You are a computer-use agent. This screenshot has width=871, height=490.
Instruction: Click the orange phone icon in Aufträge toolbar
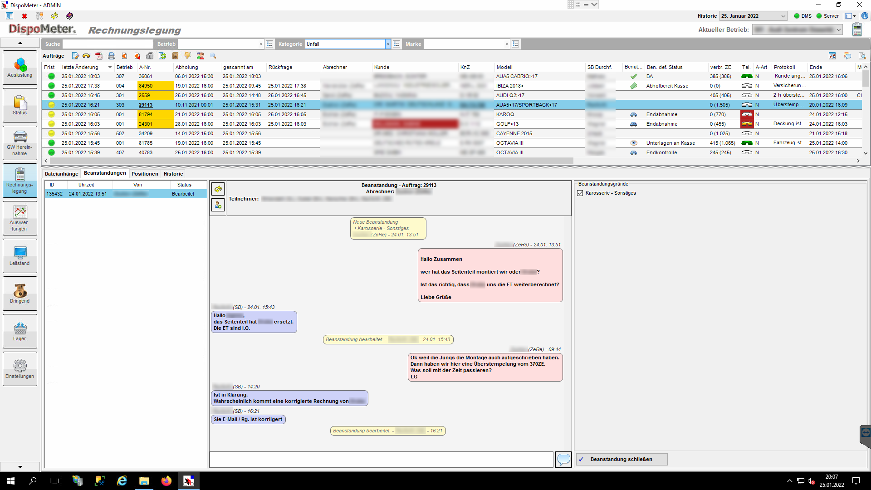pos(86,56)
